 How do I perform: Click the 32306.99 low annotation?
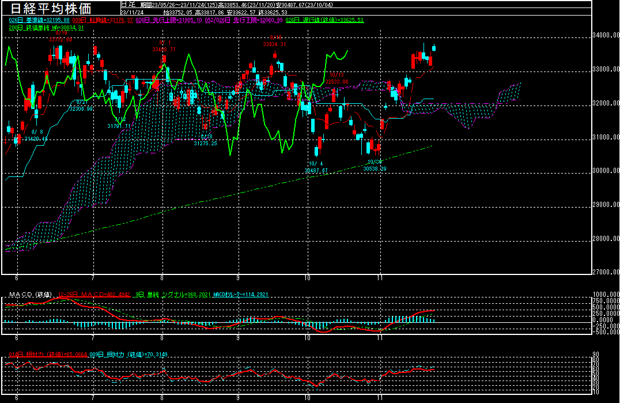point(81,108)
